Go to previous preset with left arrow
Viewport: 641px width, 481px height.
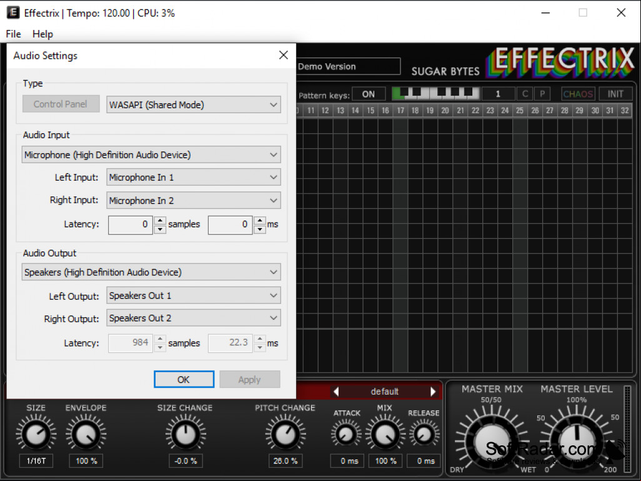coord(336,392)
